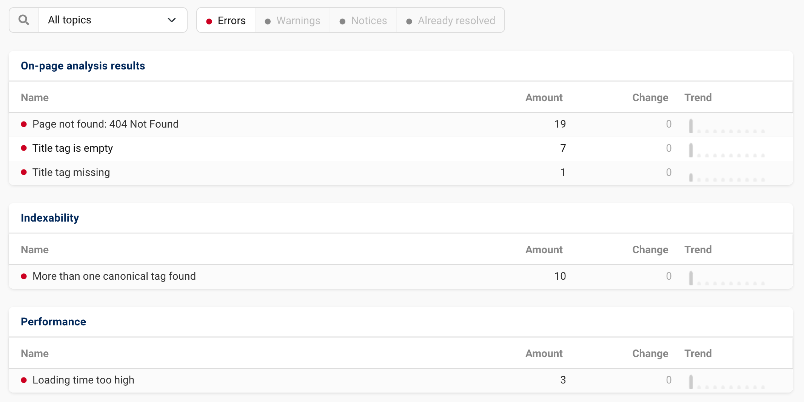Click amount 3 for Loading time too high
Screen dimensions: 804x402
coord(563,380)
